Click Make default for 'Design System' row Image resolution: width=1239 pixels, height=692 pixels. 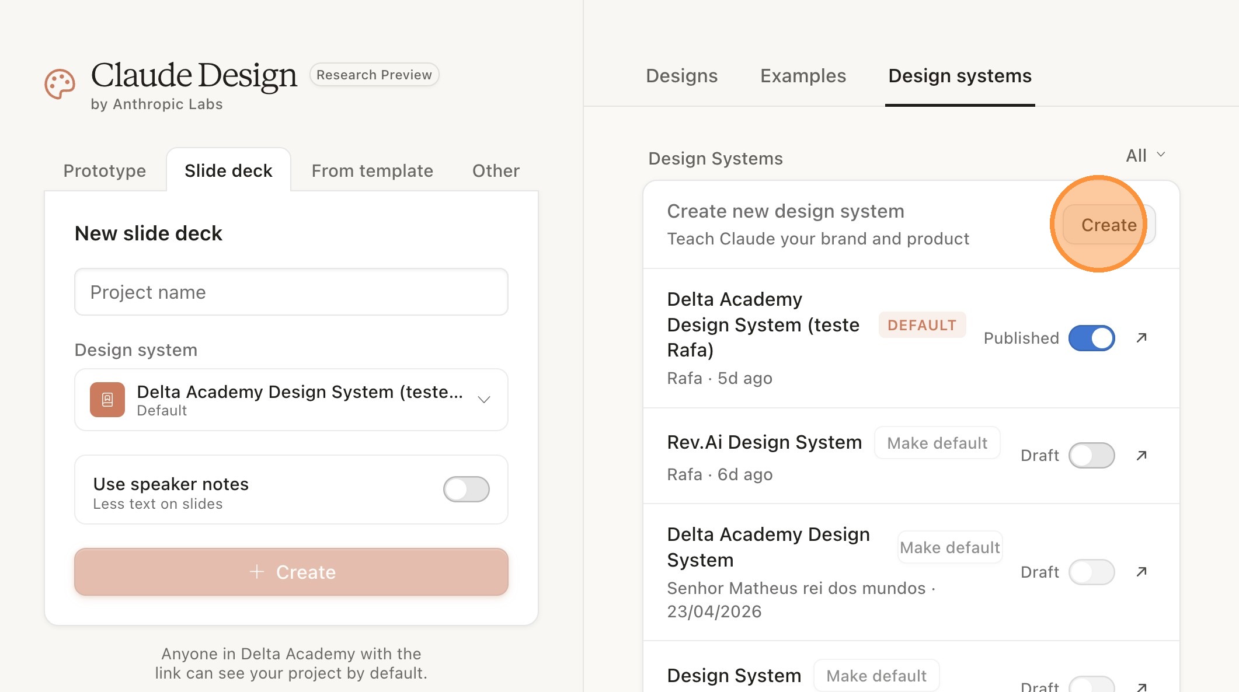pos(876,676)
